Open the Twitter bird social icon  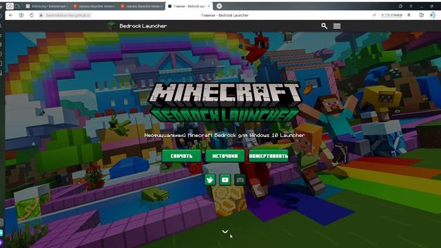click(x=210, y=180)
